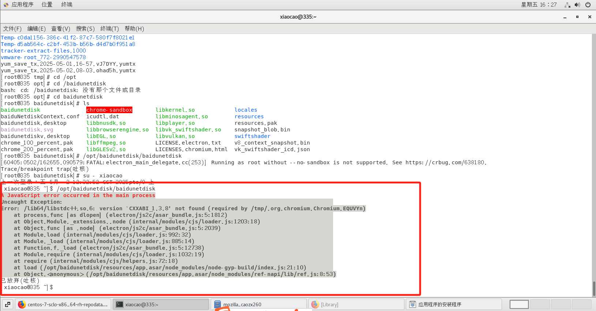
Task: Open the 编辑(E) menu
Action: pos(36,29)
